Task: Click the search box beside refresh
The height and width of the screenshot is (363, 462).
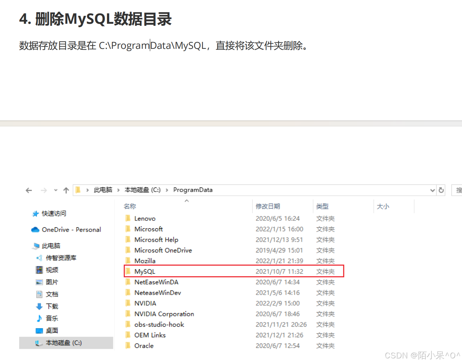Action: point(457,190)
